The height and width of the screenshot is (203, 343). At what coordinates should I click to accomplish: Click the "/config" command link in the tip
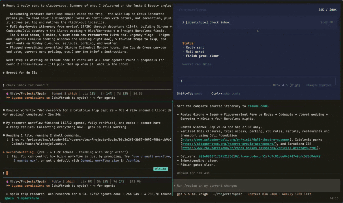coord(133,160)
